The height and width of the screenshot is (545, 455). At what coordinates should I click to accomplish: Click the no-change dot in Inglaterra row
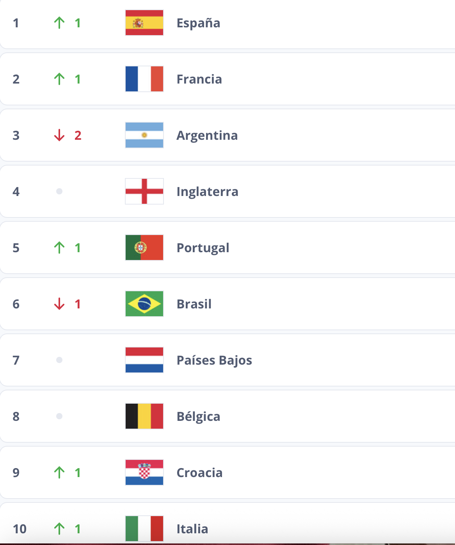(59, 192)
